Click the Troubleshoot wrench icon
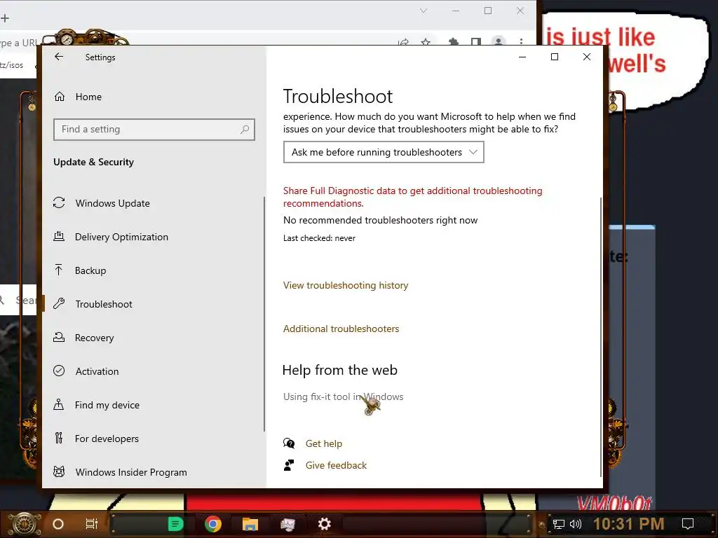 (59, 304)
